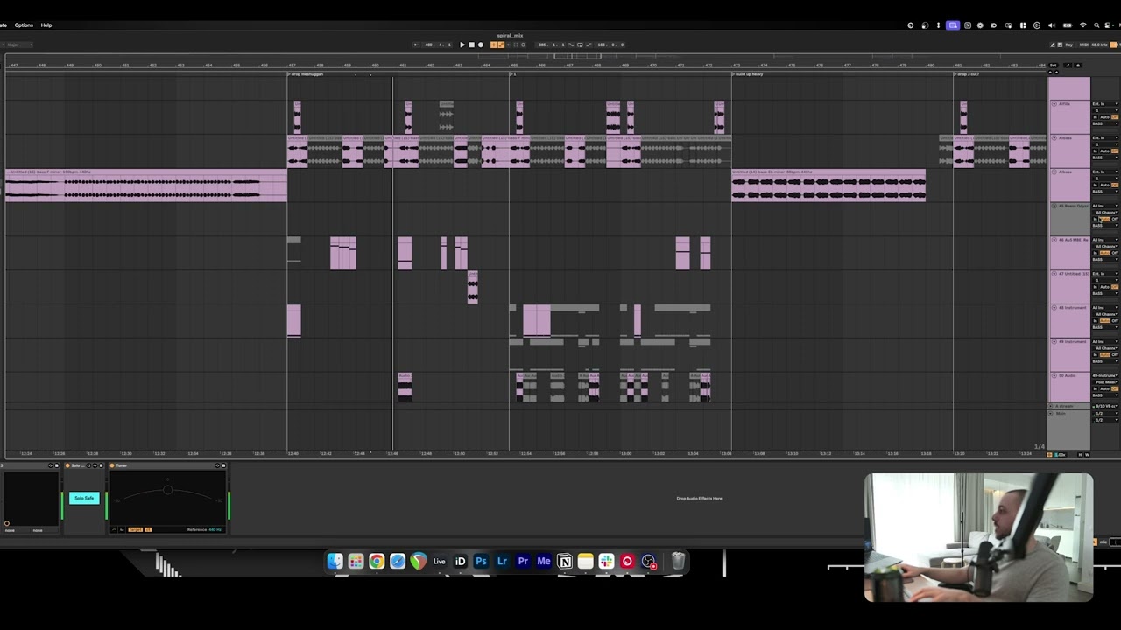Click the transport Stop button
The width and height of the screenshot is (1121, 630).
tap(471, 45)
